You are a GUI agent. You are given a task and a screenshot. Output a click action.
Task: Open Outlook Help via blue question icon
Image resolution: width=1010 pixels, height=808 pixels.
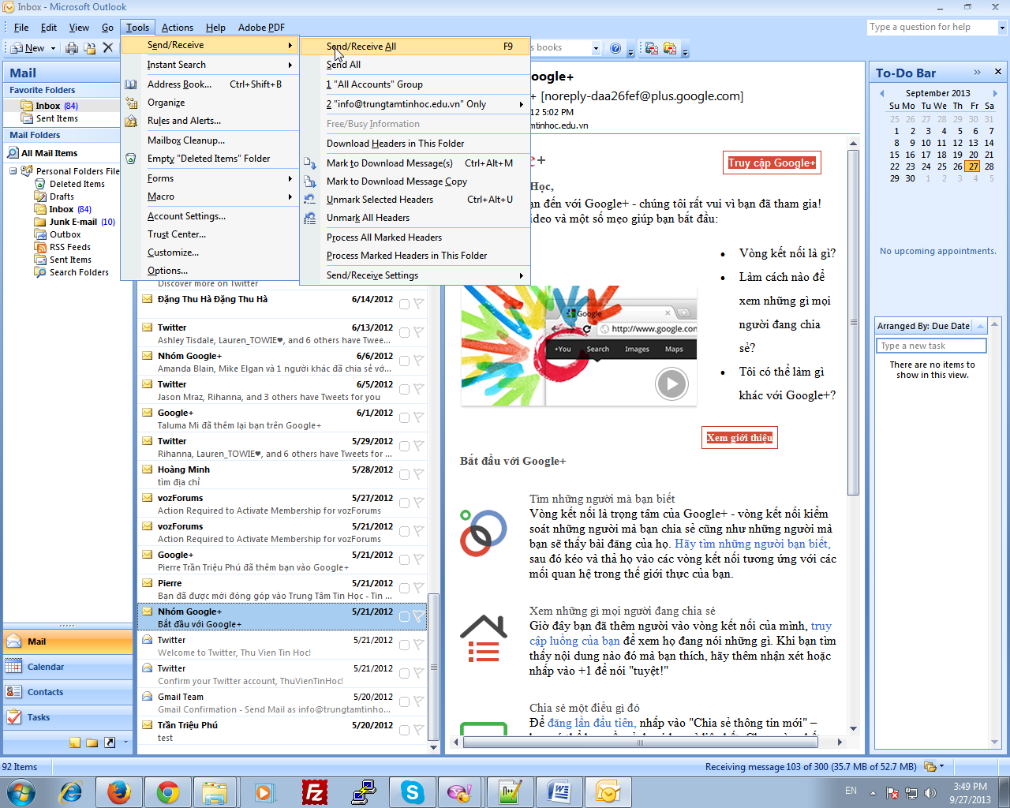tap(615, 48)
